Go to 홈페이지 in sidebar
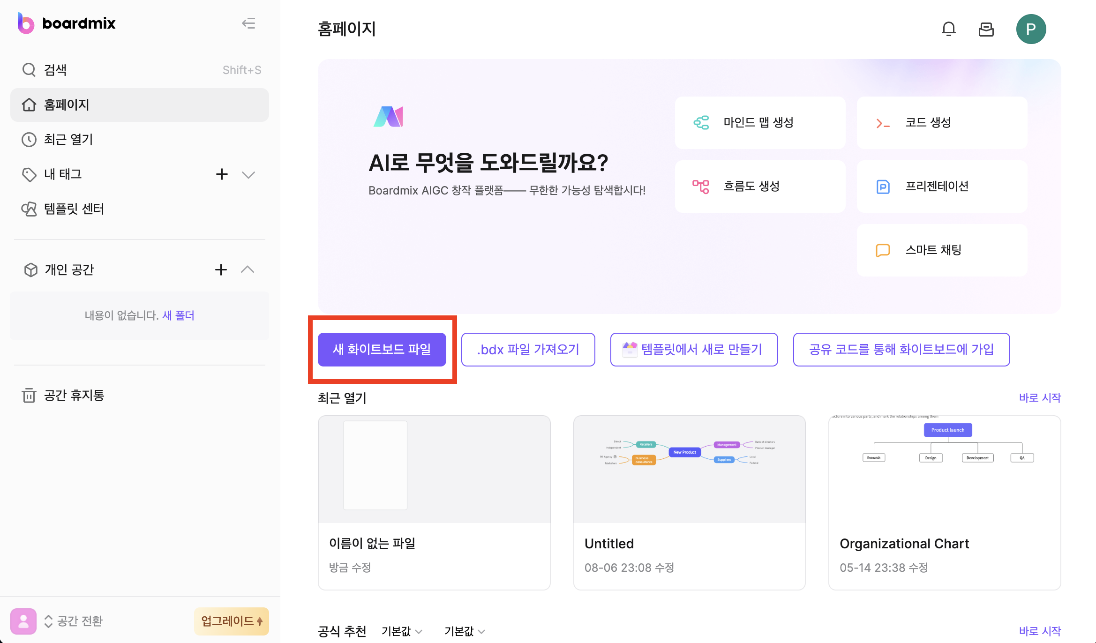The height and width of the screenshot is (643, 1096). click(140, 105)
